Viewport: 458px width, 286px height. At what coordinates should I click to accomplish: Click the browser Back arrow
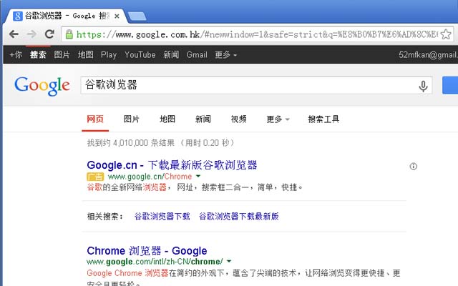[14, 34]
